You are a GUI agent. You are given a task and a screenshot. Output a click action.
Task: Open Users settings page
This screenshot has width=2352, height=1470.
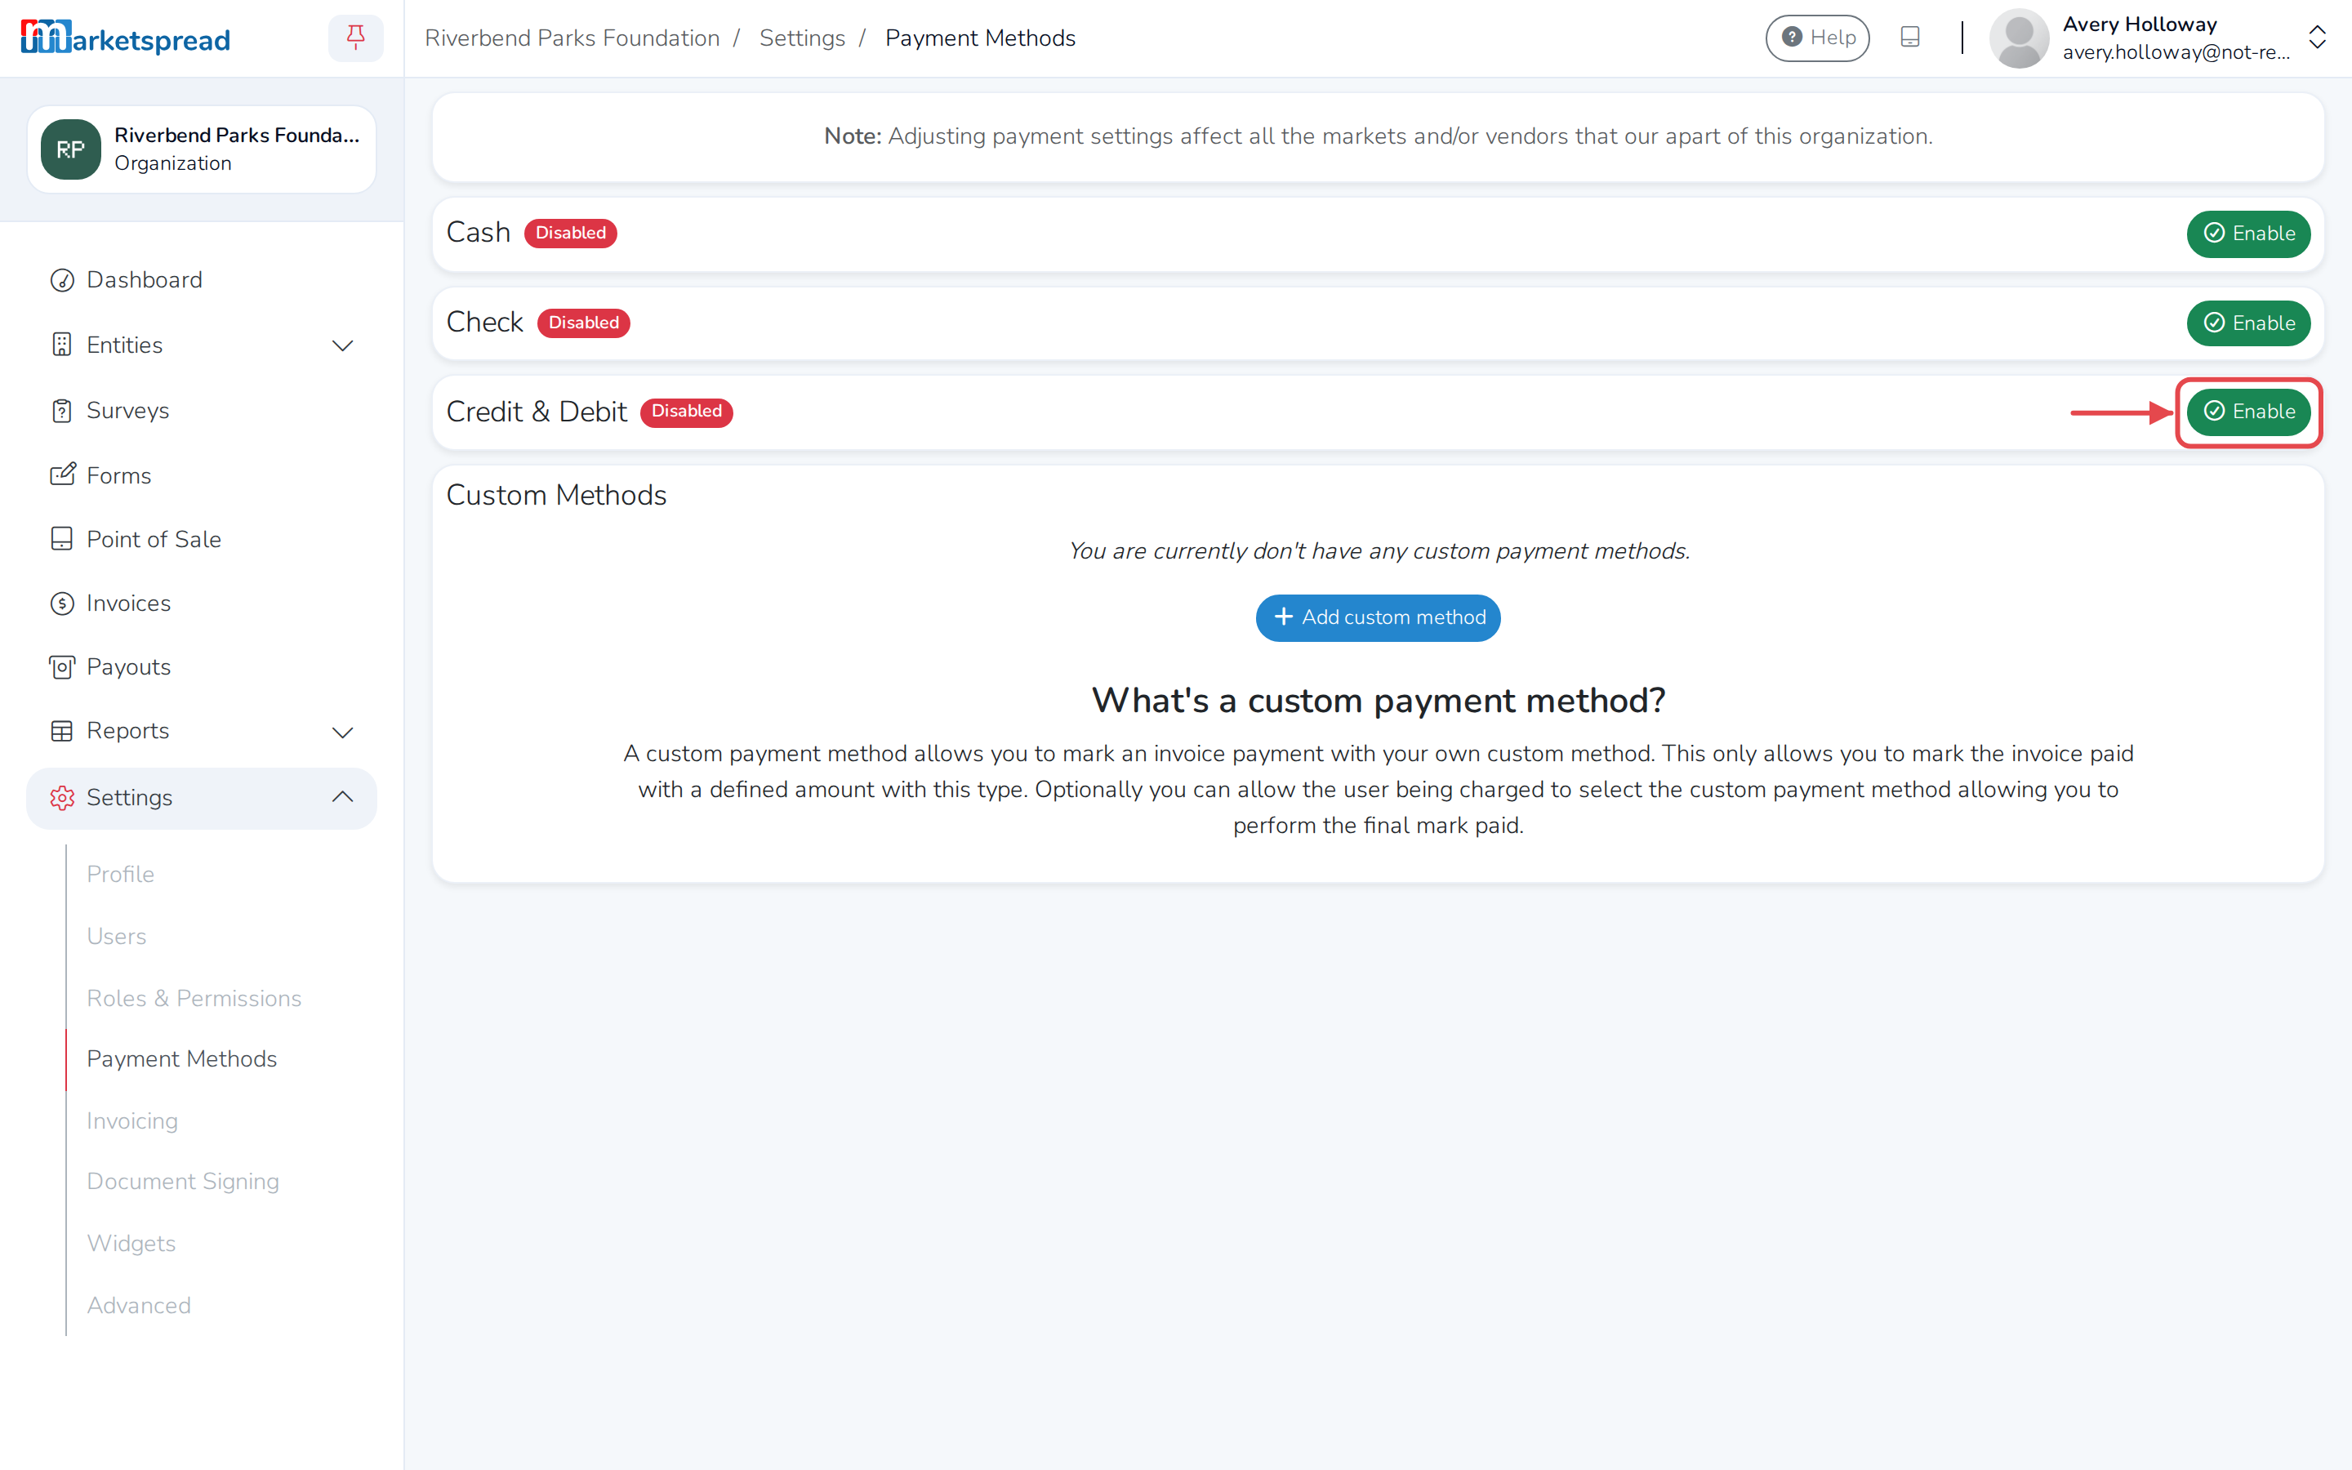click(x=117, y=936)
